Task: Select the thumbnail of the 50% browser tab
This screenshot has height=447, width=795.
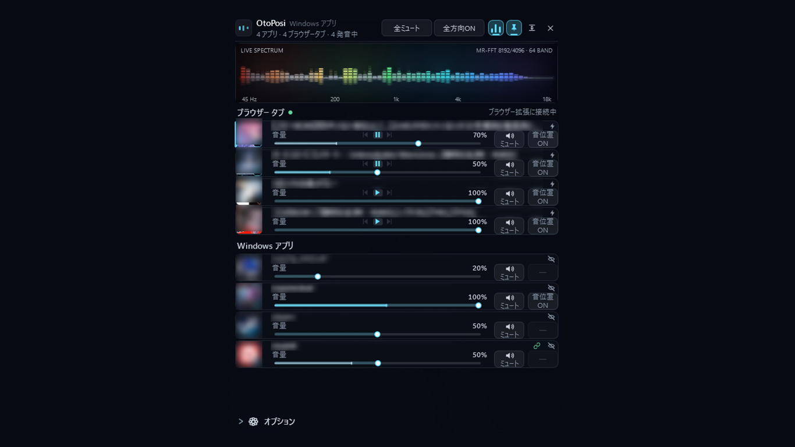Action: click(249, 163)
